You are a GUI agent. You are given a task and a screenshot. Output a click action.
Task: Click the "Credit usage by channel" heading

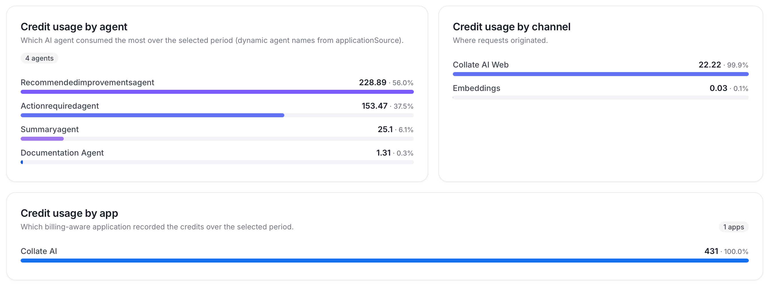[x=511, y=27]
